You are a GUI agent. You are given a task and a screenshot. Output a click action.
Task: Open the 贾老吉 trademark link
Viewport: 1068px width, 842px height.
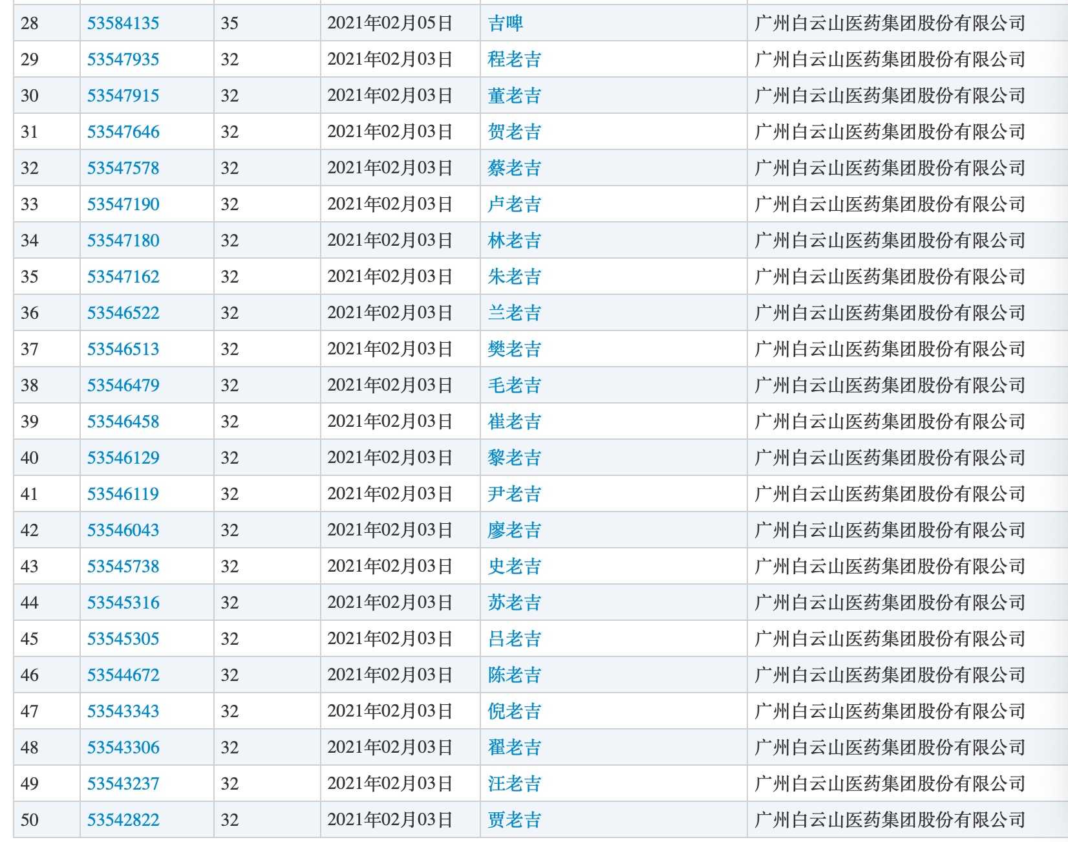pyautogui.click(x=514, y=820)
